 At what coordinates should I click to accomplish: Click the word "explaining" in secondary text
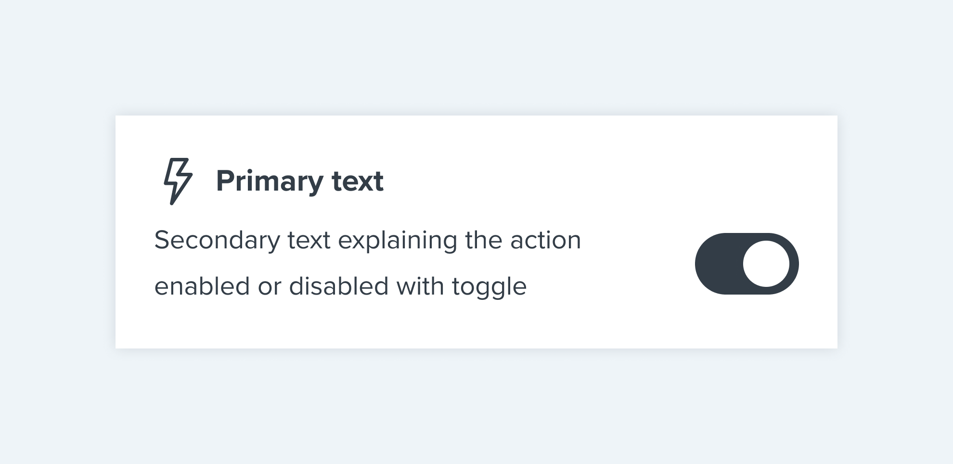click(398, 241)
